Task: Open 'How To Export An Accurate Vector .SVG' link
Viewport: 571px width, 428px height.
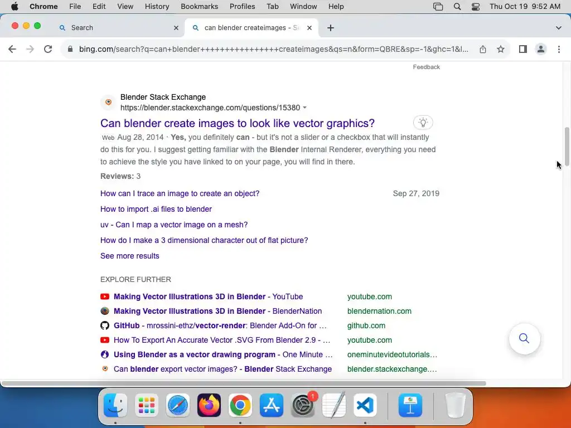Action: pyautogui.click(x=222, y=341)
